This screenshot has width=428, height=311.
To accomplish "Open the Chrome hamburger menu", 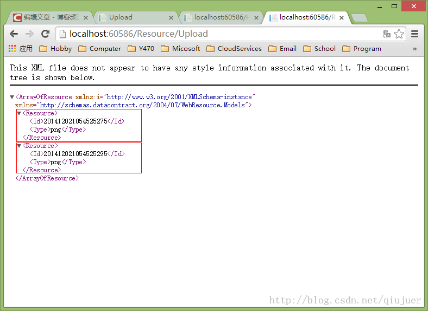I will click(x=415, y=34).
